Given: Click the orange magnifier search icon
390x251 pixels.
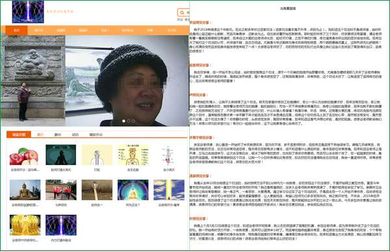Looking at the screenshot, I should click(182, 13).
